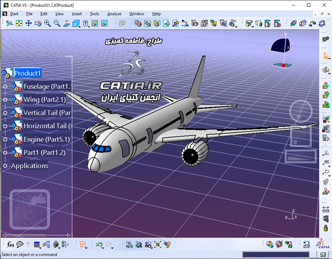Click the greyed spiral update icon
This screenshot has height=259, width=332.
[122, 23]
